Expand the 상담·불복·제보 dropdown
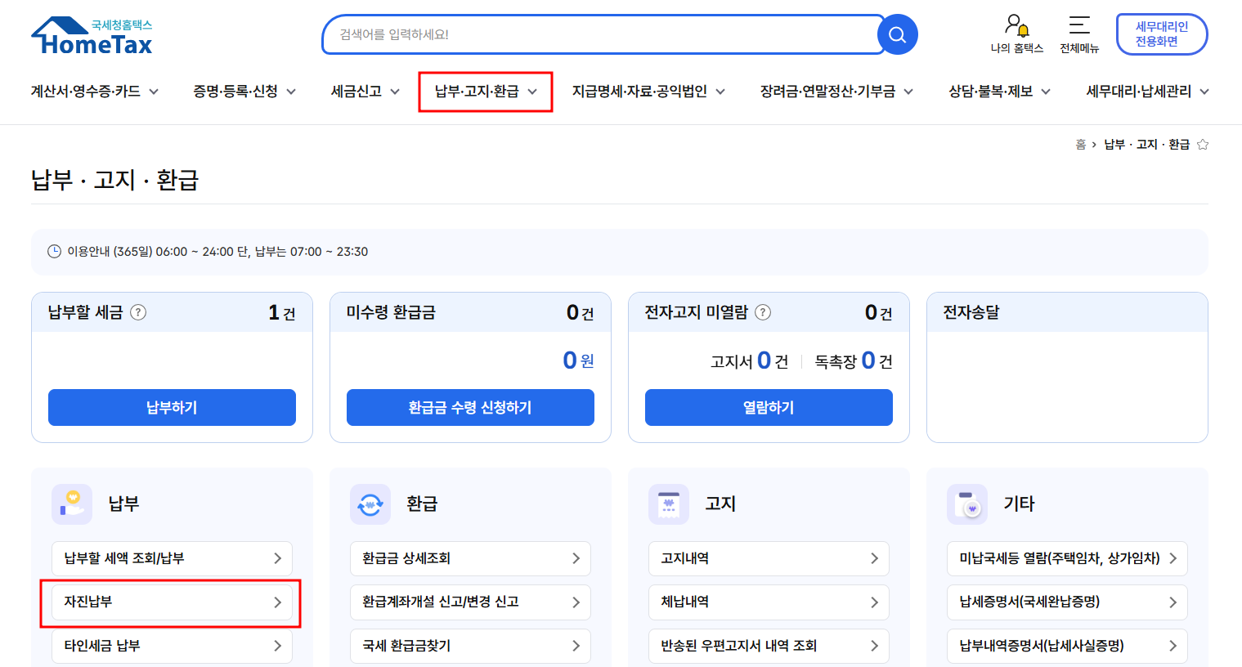Image resolution: width=1242 pixels, height=667 pixels. click(x=998, y=92)
